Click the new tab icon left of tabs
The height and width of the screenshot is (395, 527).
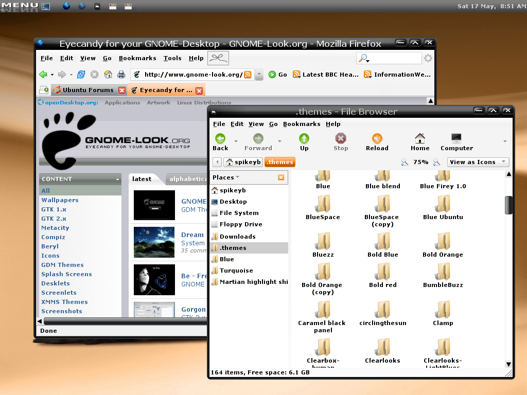(44, 90)
